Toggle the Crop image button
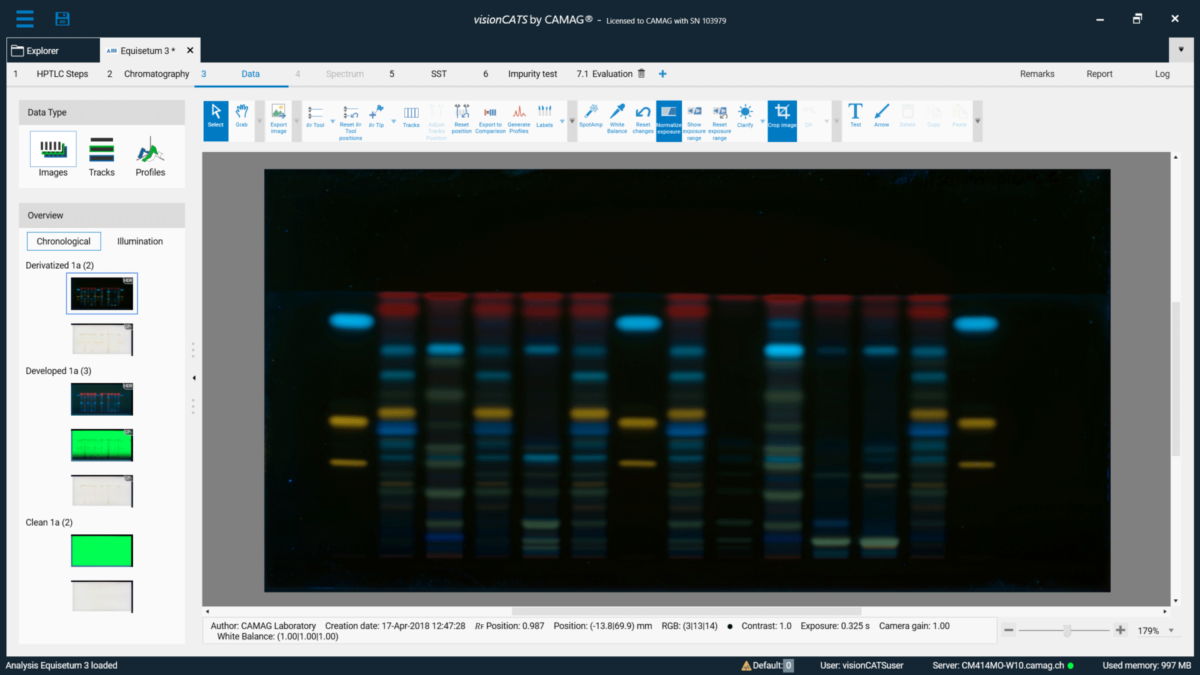This screenshot has width=1200, height=675. (782, 116)
